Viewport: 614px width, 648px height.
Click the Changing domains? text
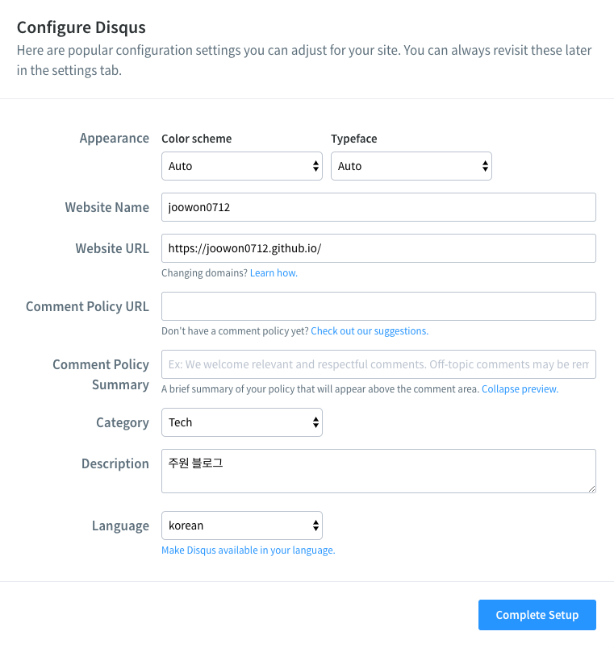point(204,273)
